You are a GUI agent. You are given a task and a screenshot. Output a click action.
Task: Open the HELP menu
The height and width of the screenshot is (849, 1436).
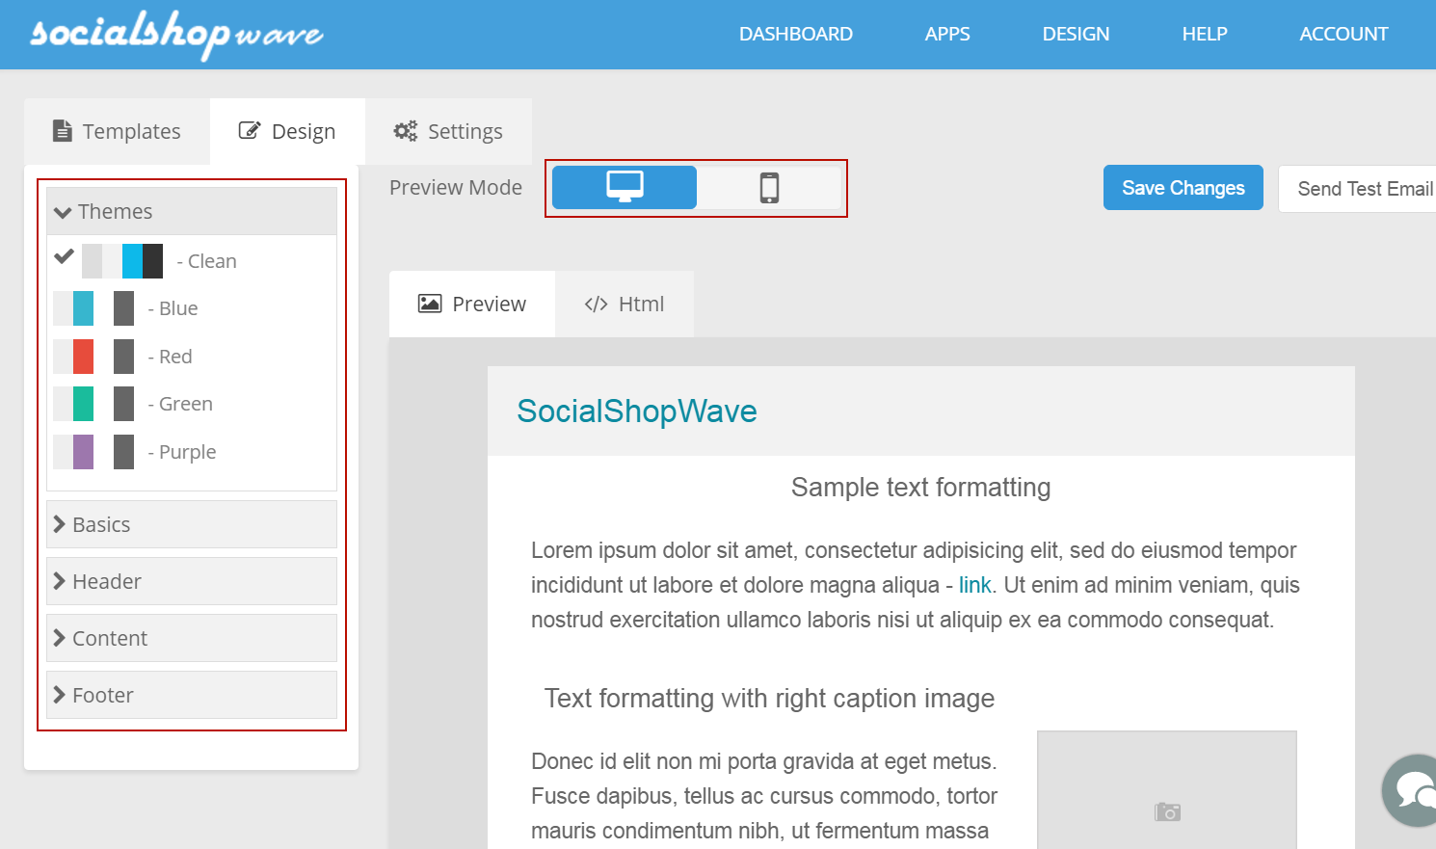pos(1205,34)
